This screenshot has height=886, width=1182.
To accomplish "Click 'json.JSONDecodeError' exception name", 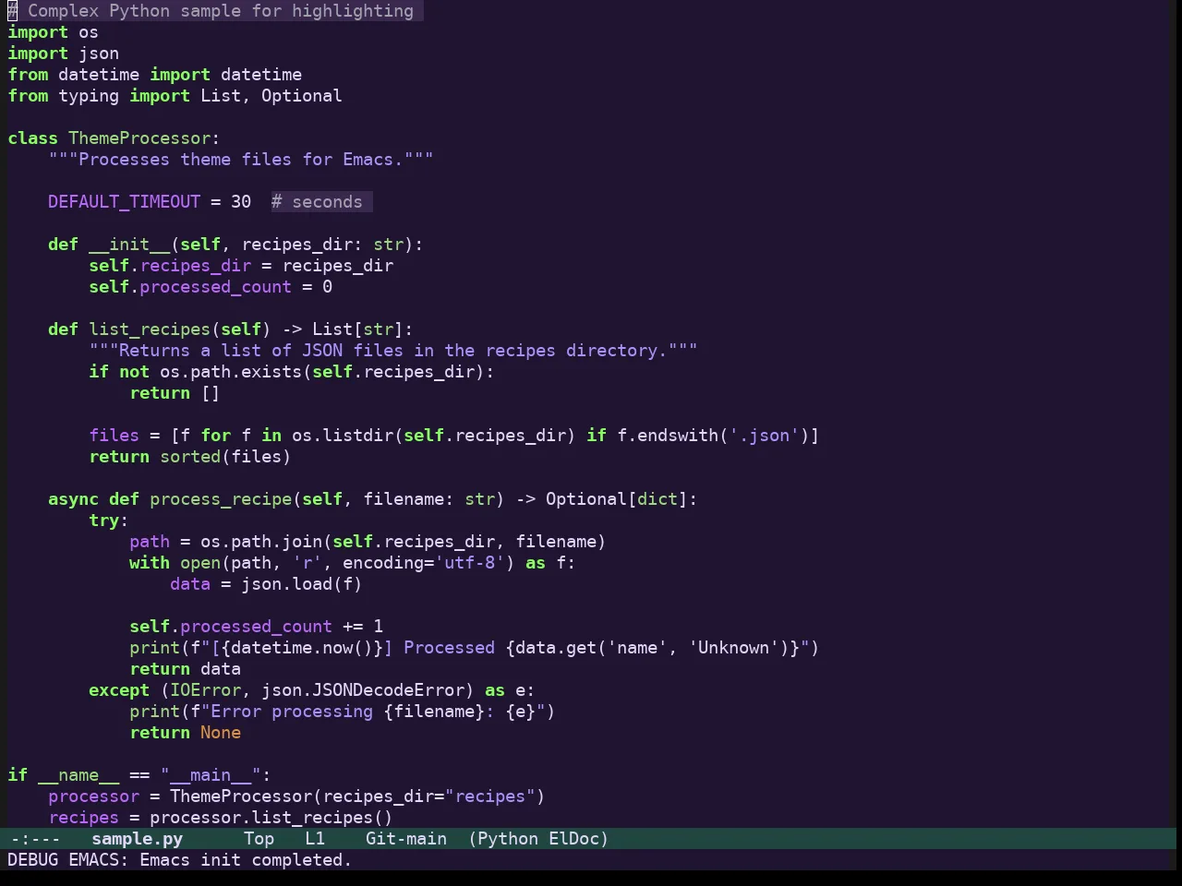I will point(363,690).
